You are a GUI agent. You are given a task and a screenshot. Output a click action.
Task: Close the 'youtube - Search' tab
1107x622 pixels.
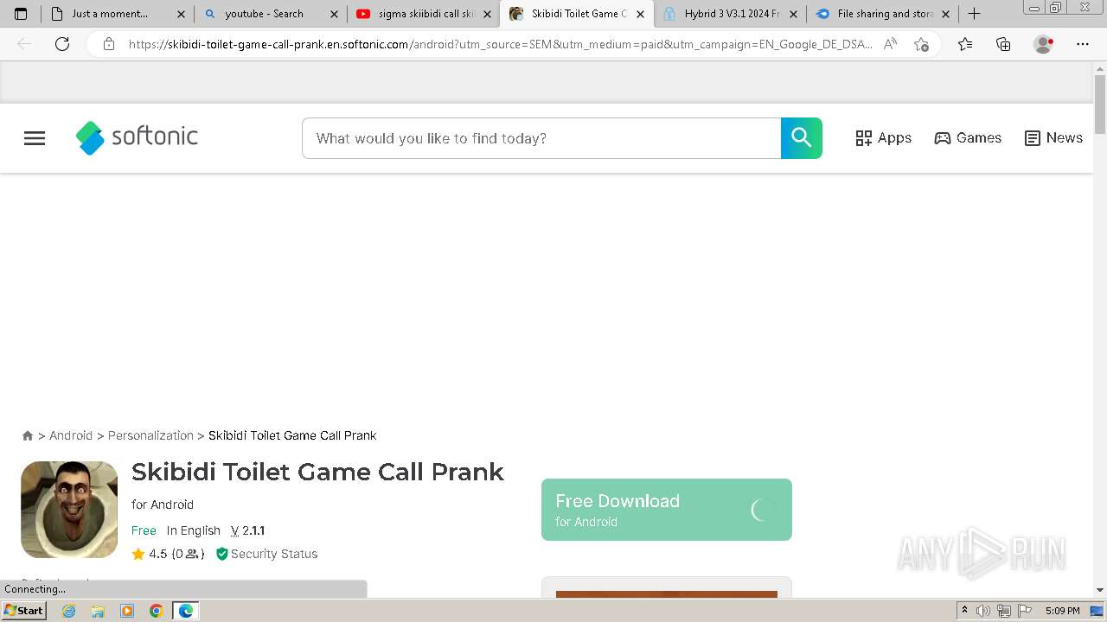click(334, 14)
